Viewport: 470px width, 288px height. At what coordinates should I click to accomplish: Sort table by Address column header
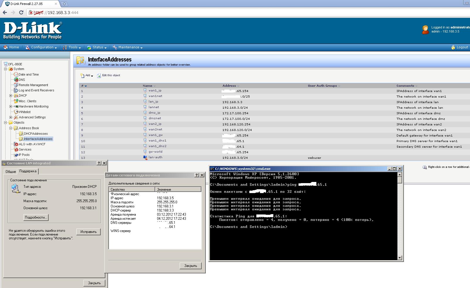(229, 86)
